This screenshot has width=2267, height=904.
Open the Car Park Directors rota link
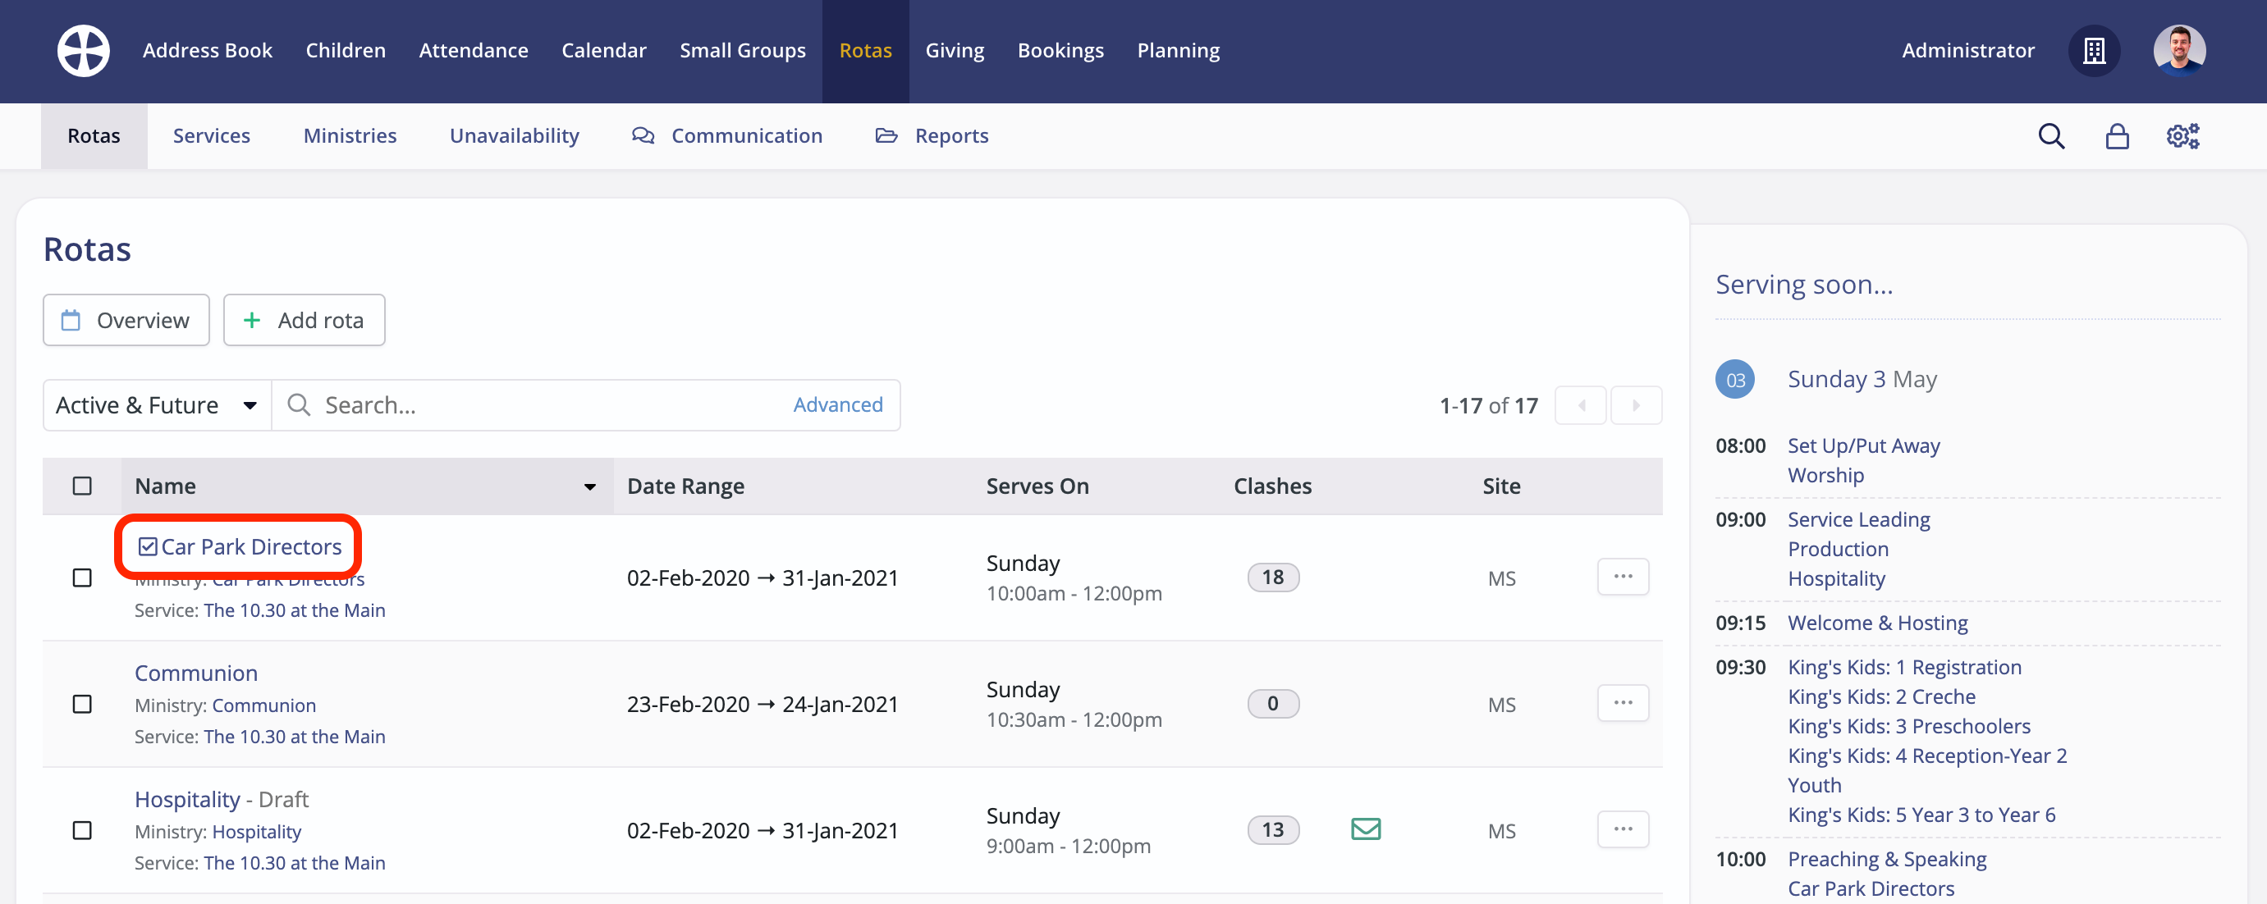click(252, 546)
